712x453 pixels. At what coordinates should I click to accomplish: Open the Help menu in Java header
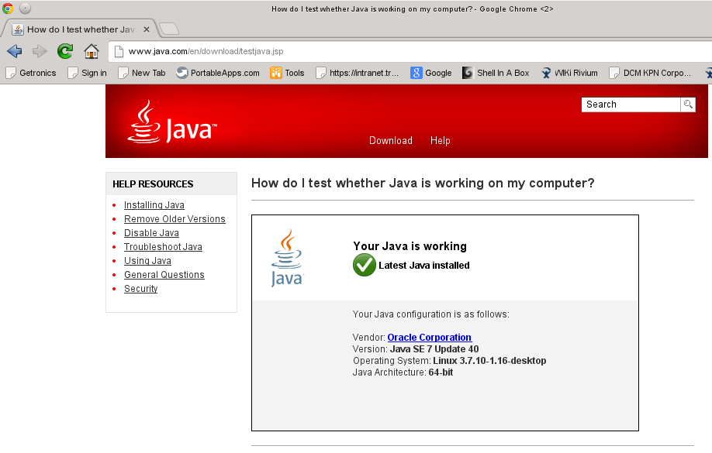440,141
